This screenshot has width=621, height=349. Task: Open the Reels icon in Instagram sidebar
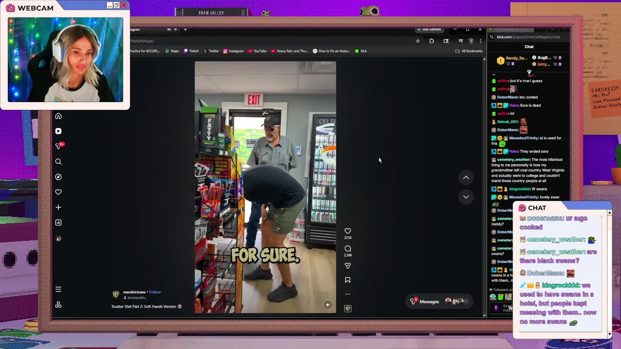pos(58,131)
